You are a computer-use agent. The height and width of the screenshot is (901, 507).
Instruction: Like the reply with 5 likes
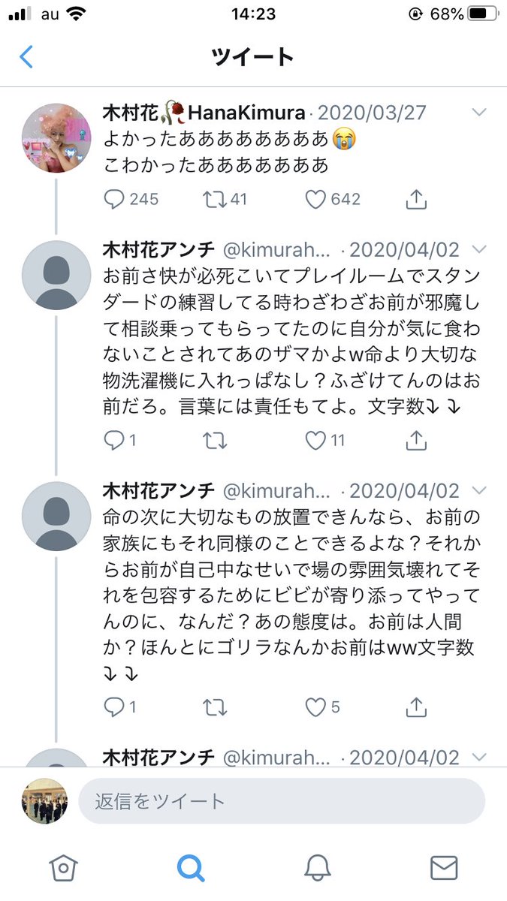coord(316,707)
